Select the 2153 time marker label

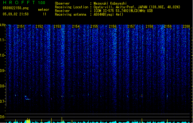tap(57, 26)
